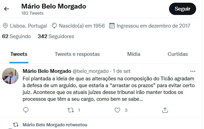This screenshot has width=204, height=129.
Task: Click the retweeted indicator icon
Action: pyautogui.click(x=16, y=125)
